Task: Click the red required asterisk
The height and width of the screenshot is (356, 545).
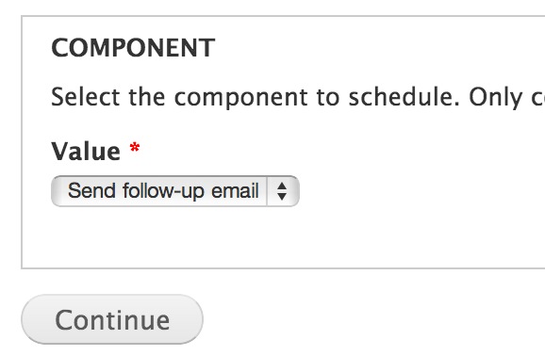Action: click(x=135, y=148)
